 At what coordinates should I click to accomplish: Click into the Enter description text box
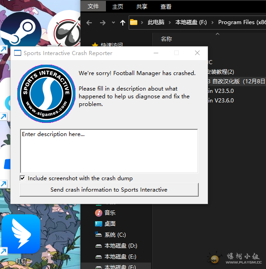point(109,151)
